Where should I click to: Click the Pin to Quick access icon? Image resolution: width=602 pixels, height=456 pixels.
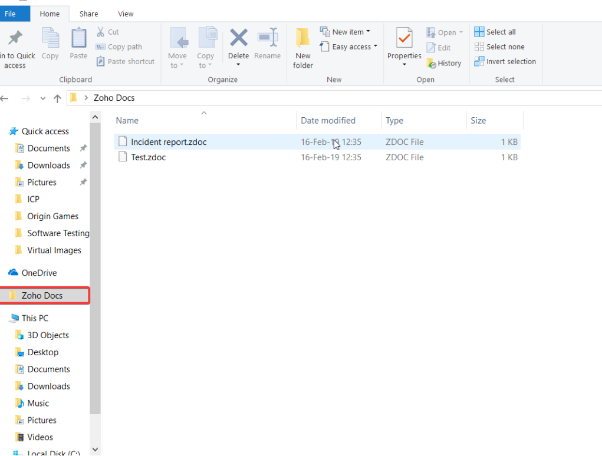[15, 38]
